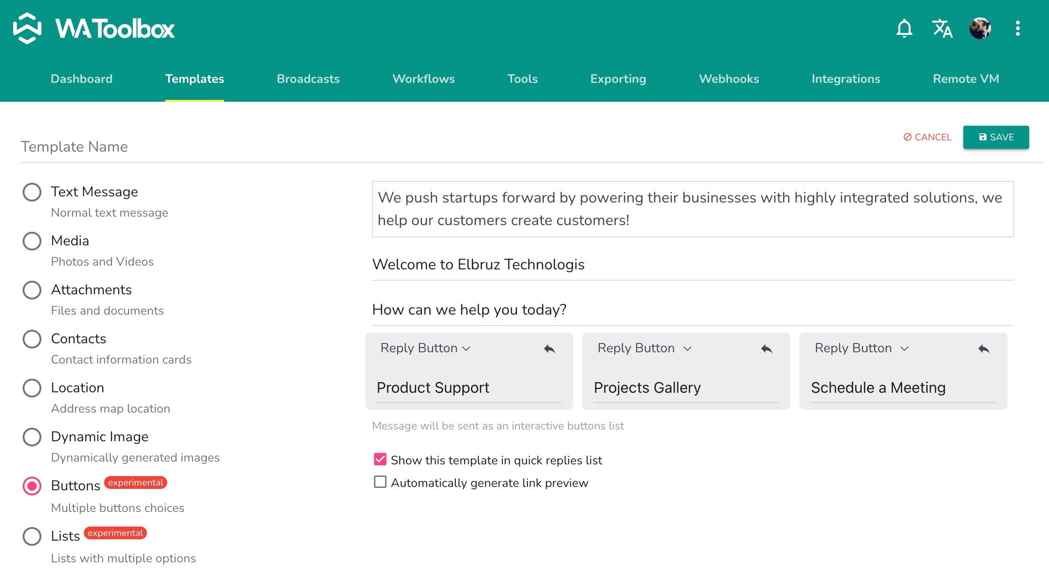Enable Automatically generate link preview

[x=380, y=482]
